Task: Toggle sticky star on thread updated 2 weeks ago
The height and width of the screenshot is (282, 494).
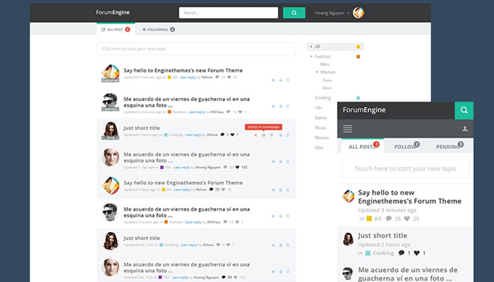Action: (273, 216)
